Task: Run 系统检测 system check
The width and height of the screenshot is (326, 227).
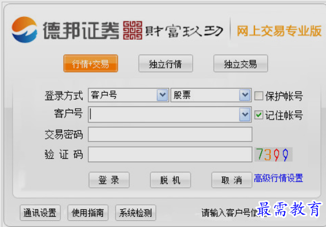Action: pyautogui.click(x=135, y=213)
